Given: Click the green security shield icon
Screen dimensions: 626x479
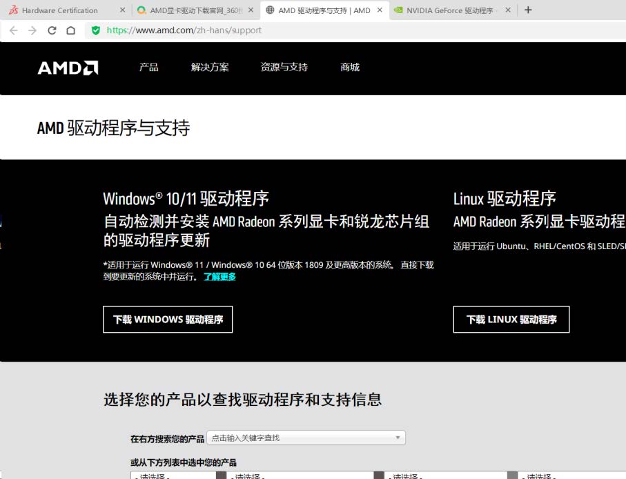Looking at the screenshot, I should tap(96, 30).
